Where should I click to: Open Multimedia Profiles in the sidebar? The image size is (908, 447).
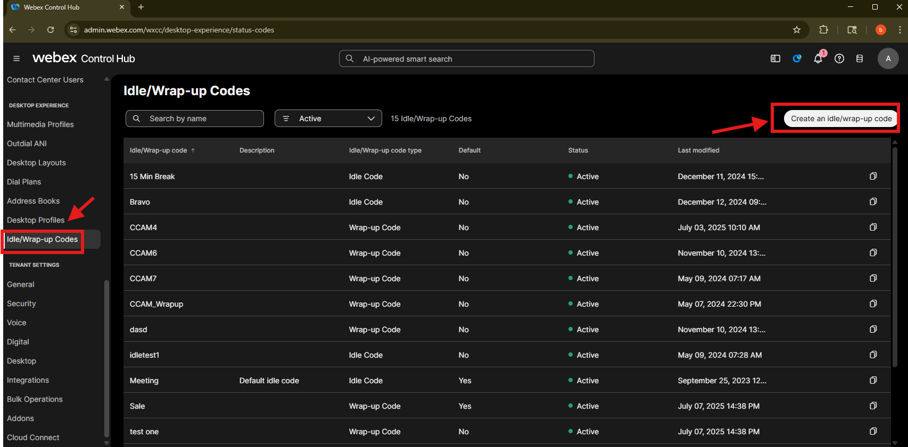coord(40,124)
